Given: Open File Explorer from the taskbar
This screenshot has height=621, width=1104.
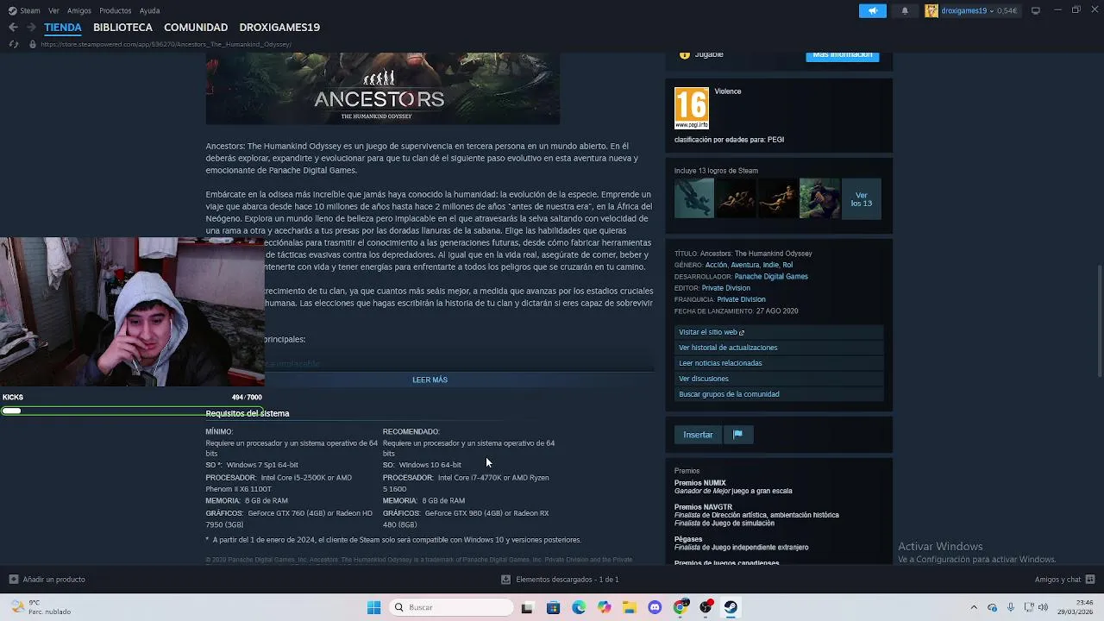Looking at the screenshot, I should (x=630, y=607).
